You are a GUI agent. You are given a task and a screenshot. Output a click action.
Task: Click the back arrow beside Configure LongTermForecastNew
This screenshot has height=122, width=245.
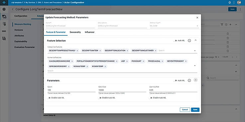pyautogui.click(x=13, y=9)
